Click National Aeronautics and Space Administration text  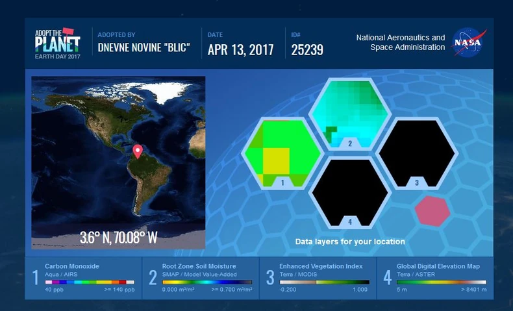401,42
